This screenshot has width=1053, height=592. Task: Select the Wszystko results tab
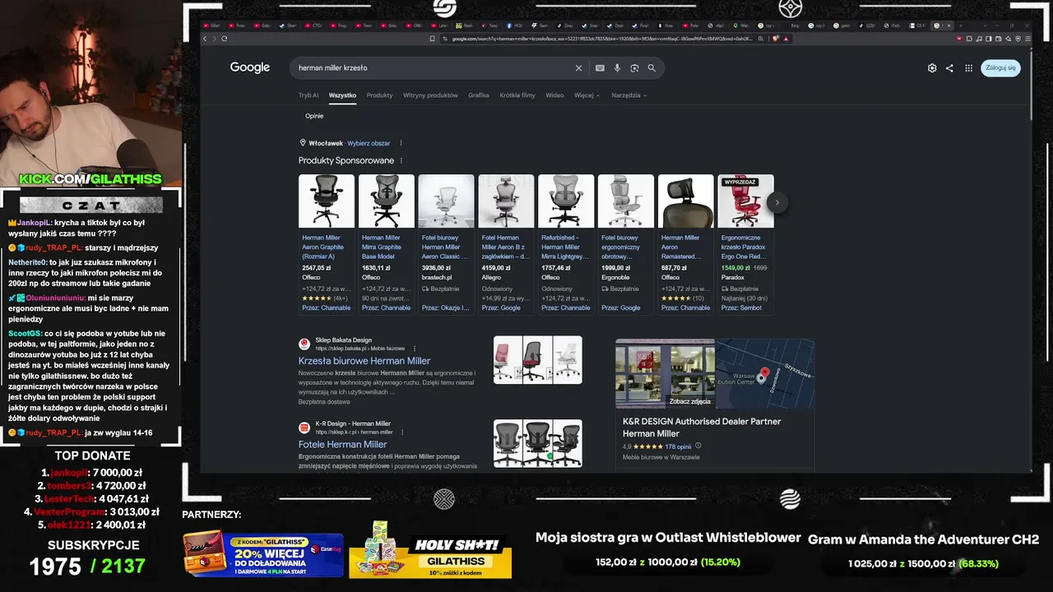tap(342, 95)
